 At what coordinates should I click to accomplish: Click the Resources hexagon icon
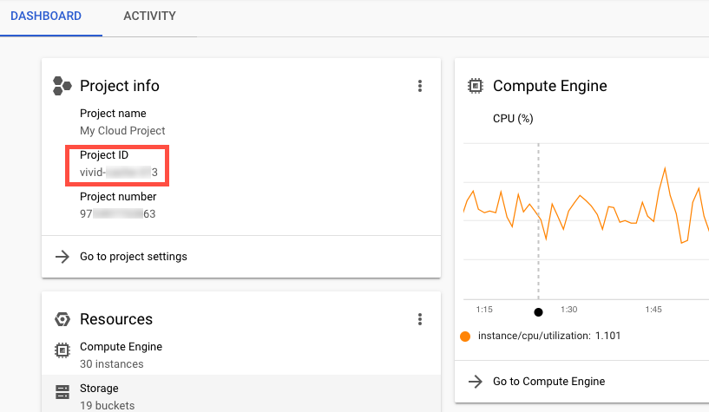click(62, 319)
